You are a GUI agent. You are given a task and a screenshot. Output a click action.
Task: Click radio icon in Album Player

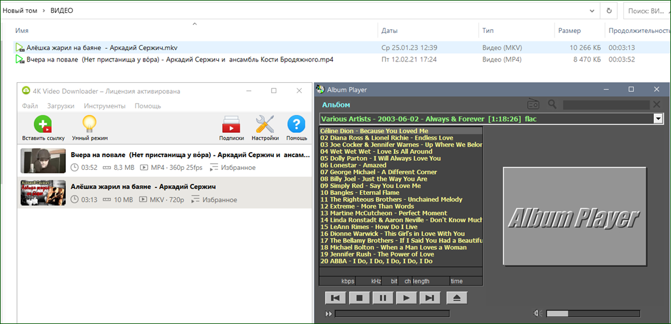point(533,104)
